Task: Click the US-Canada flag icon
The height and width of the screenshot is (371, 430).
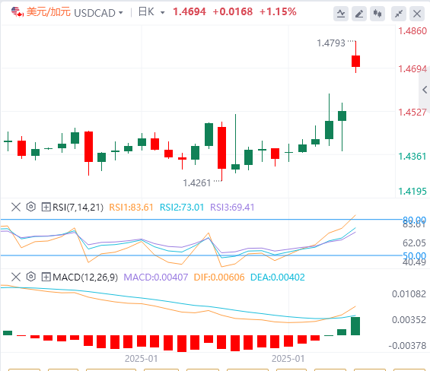Action: click(18, 12)
